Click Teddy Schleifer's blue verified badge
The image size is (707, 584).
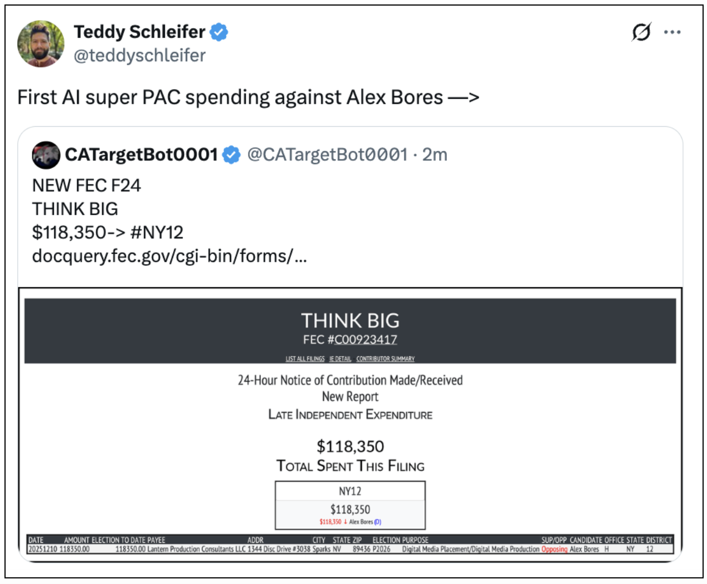pyautogui.click(x=219, y=32)
